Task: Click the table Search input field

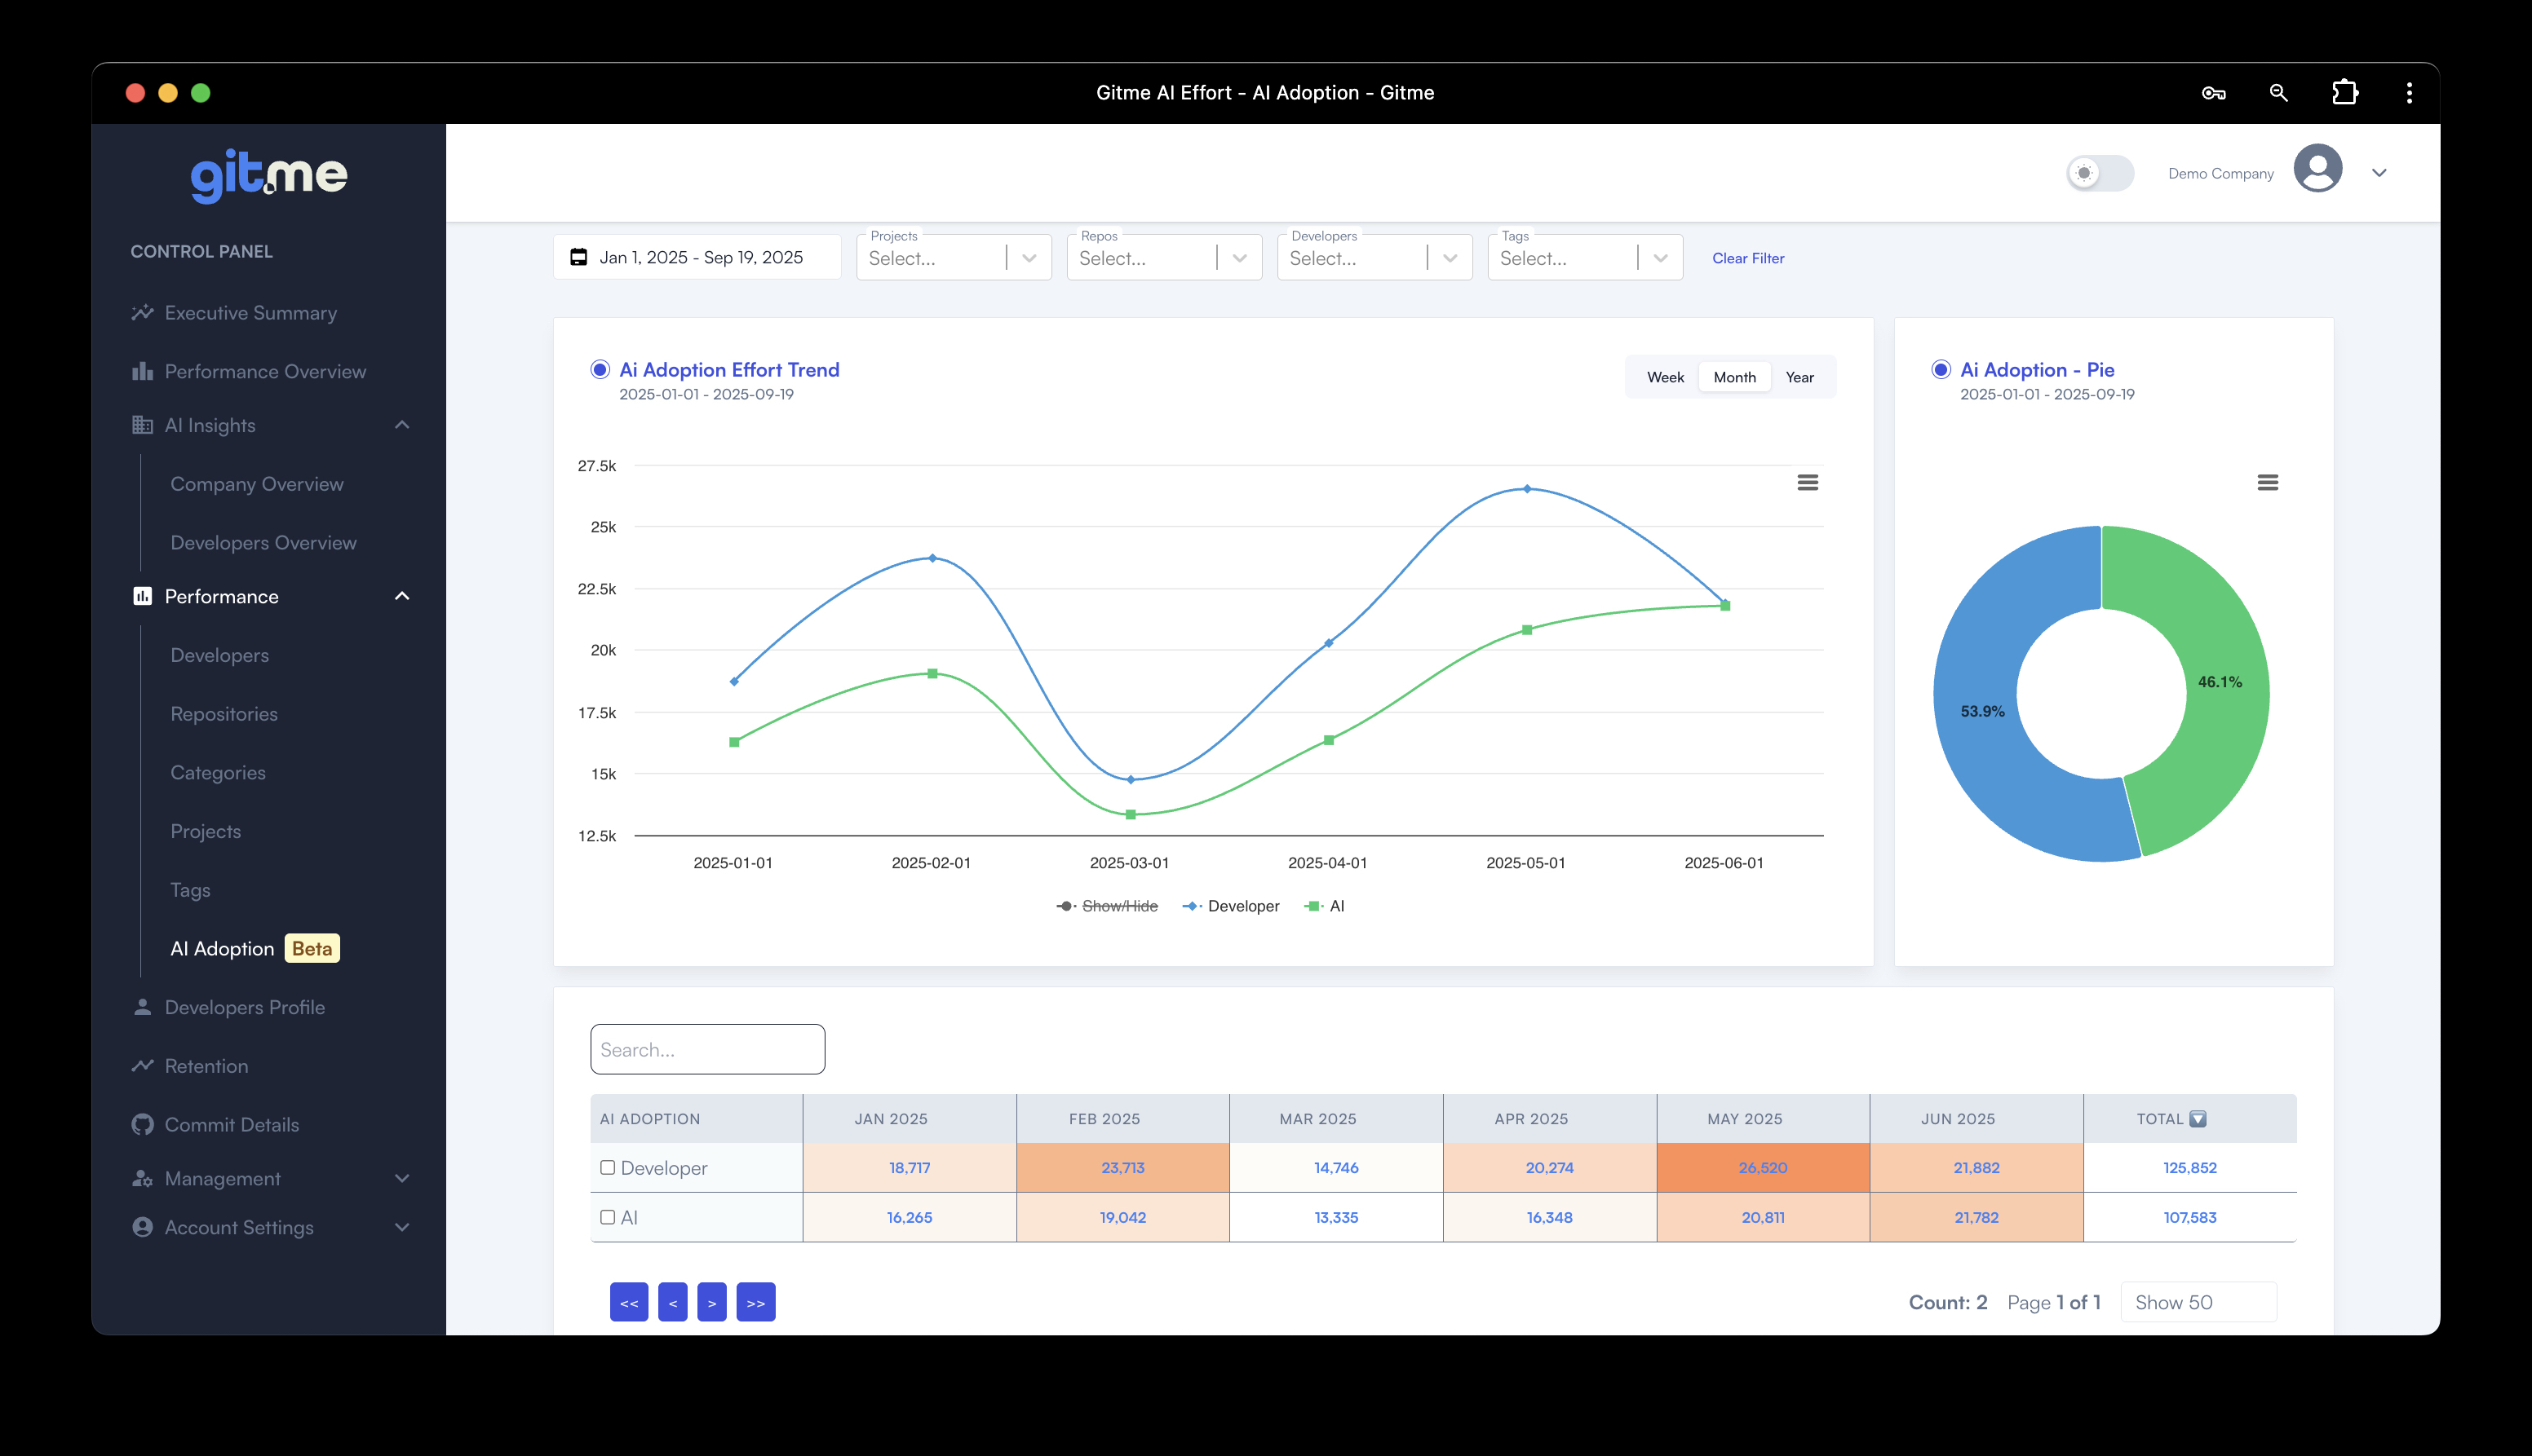Action: pyautogui.click(x=707, y=1049)
